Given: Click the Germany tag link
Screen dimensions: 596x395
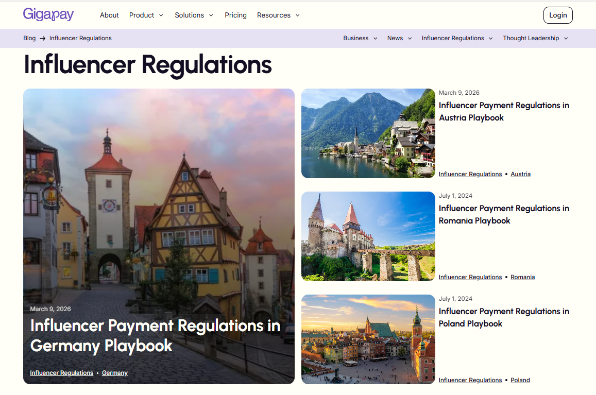Looking at the screenshot, I should (115, 373).
